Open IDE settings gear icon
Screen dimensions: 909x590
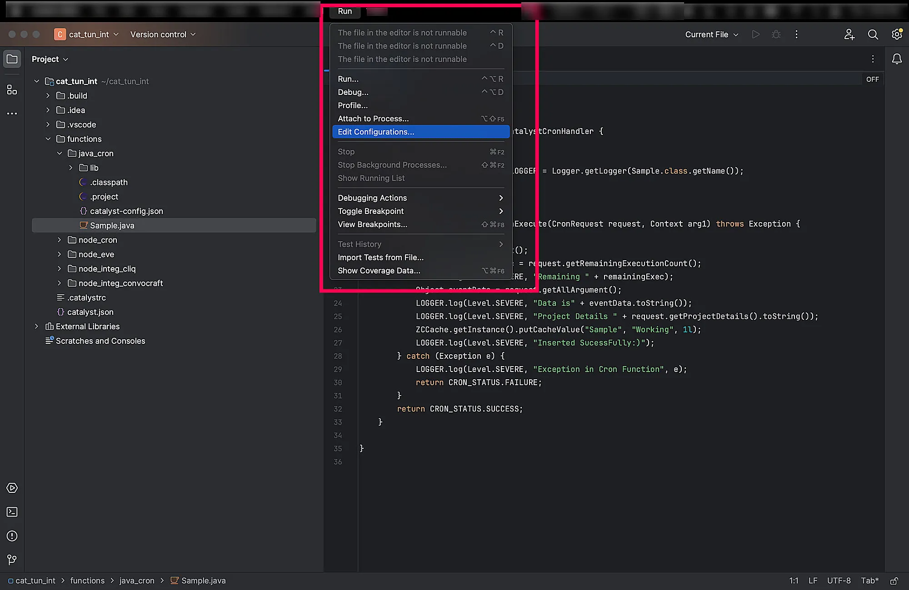click(897, 35)
